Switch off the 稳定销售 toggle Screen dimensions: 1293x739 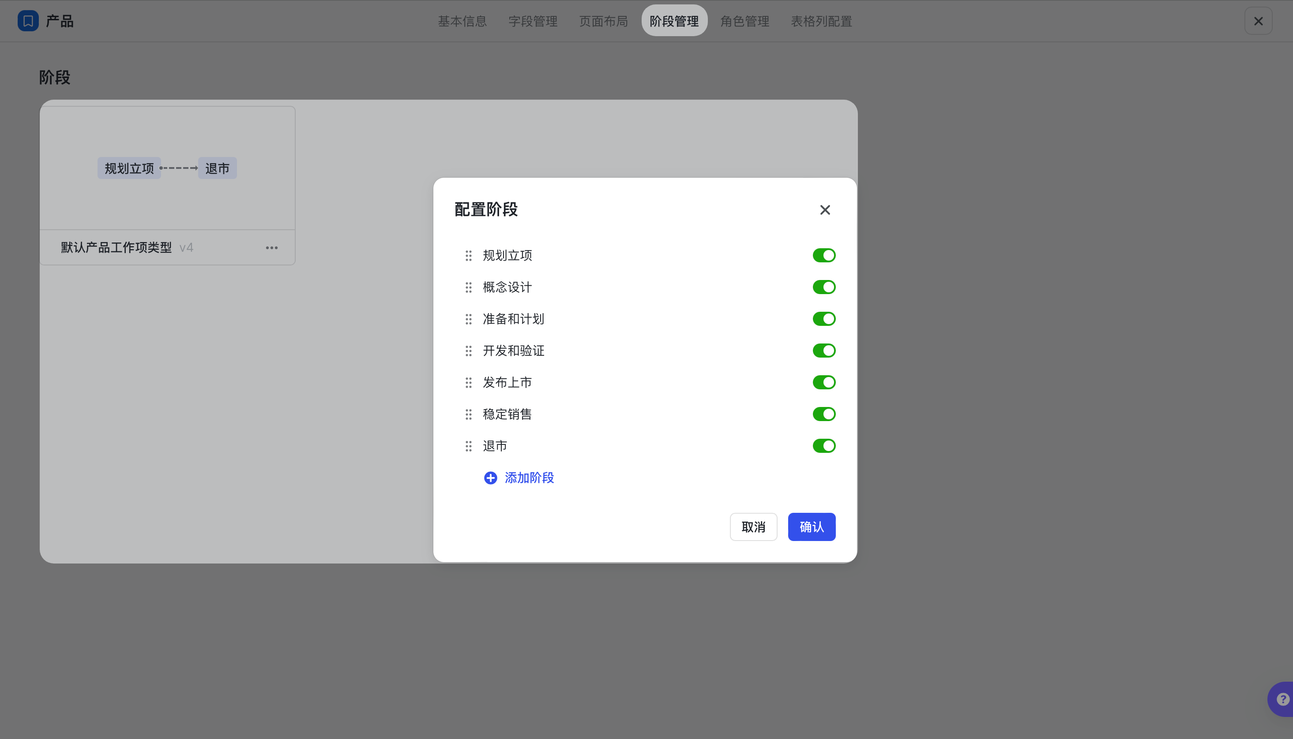[x=824, y=414]
